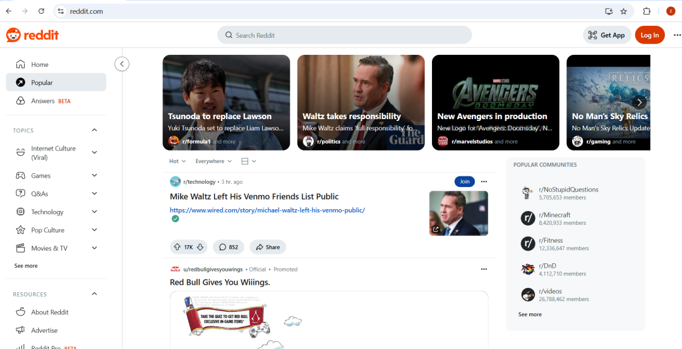682x349 pixels.
Task: Open the Everywhere location dropdown
Action: 213,161
